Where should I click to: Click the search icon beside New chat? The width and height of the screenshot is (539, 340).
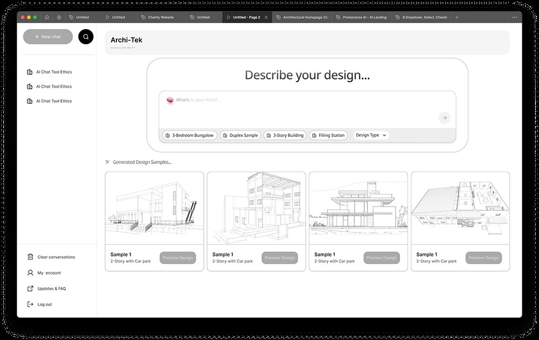coord(86,37)
